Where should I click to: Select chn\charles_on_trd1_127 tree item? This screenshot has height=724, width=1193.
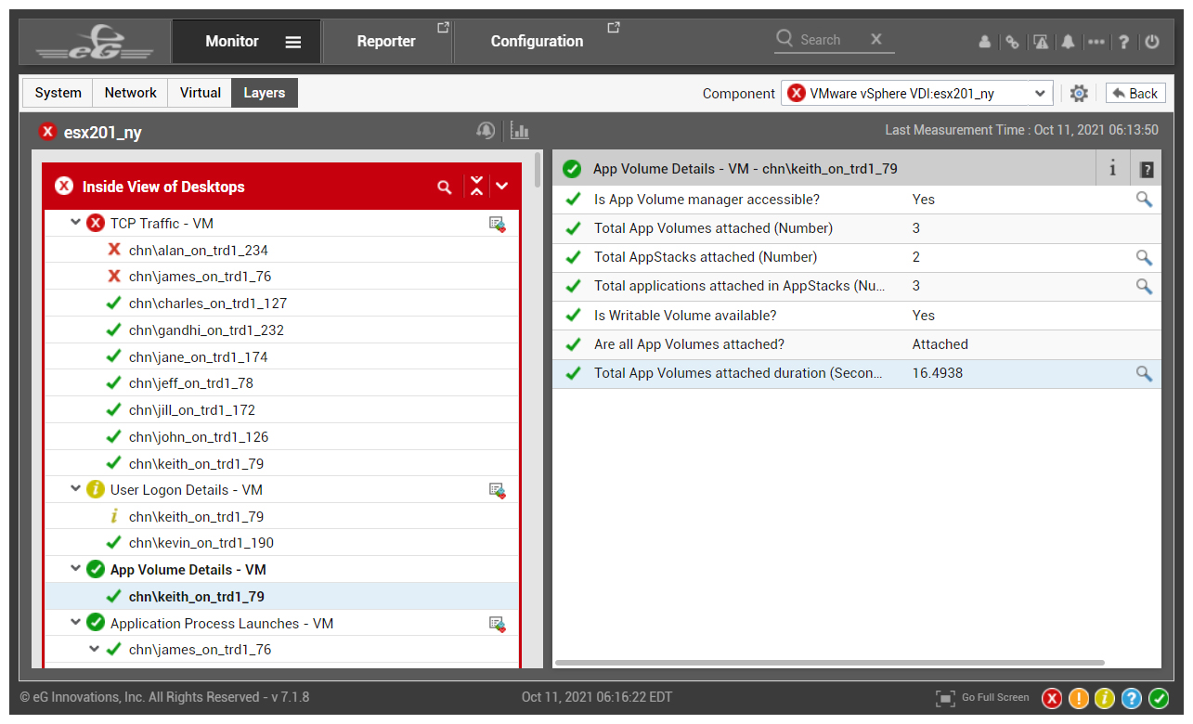pyautogui.click(x=208, y=304)
